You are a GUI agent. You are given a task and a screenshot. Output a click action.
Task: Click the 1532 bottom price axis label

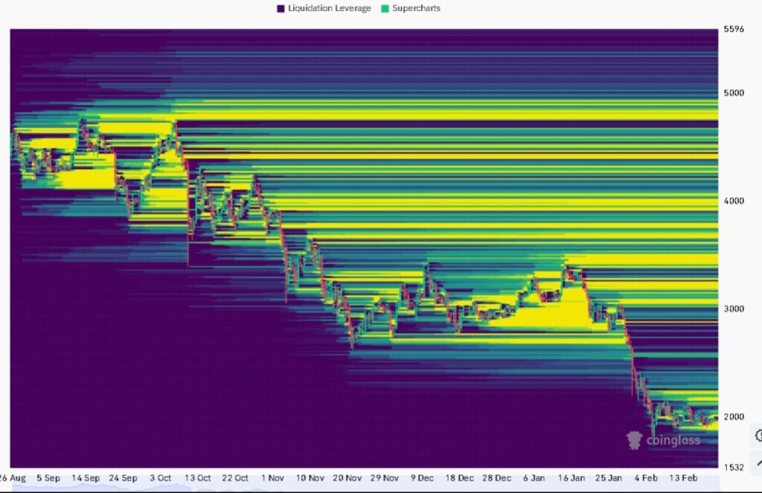(x=734, y=467)
